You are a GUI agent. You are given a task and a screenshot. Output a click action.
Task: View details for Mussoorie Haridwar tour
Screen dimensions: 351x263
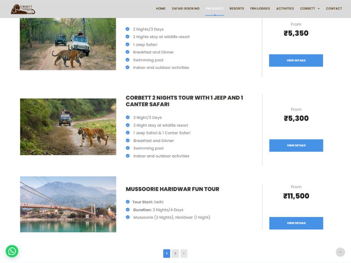tap(296, 223)
